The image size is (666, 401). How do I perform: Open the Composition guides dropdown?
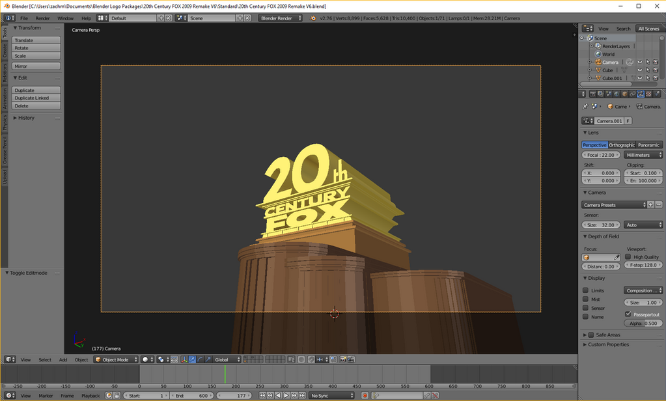pyautogui.click(x=643, y=290)
